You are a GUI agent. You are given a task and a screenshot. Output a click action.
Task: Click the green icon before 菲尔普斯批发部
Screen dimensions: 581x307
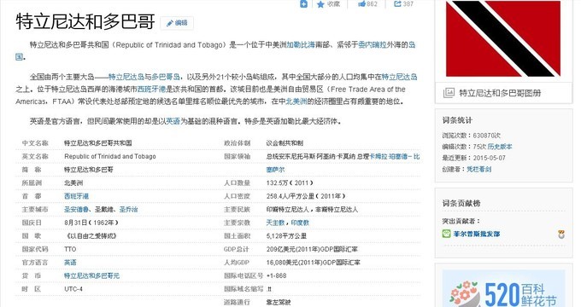[447, 234]
